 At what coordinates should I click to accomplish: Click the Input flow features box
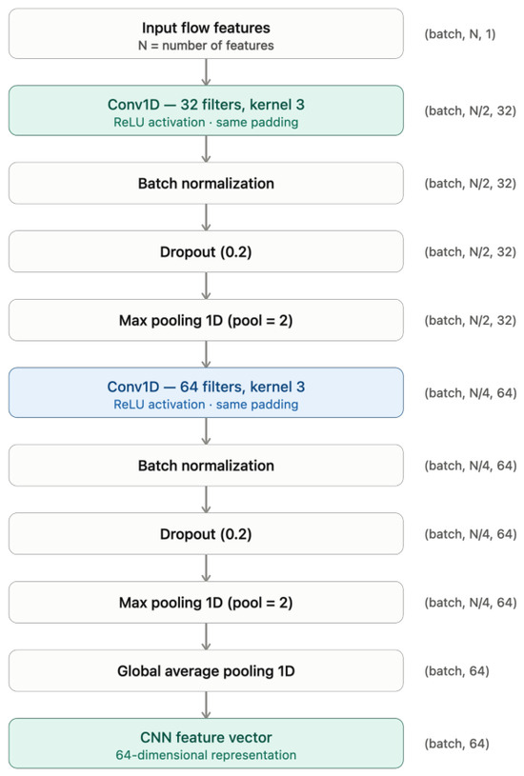point(206,33)
